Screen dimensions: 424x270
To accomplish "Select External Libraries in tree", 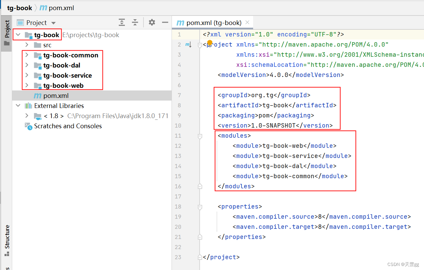I will pos(59,106).
